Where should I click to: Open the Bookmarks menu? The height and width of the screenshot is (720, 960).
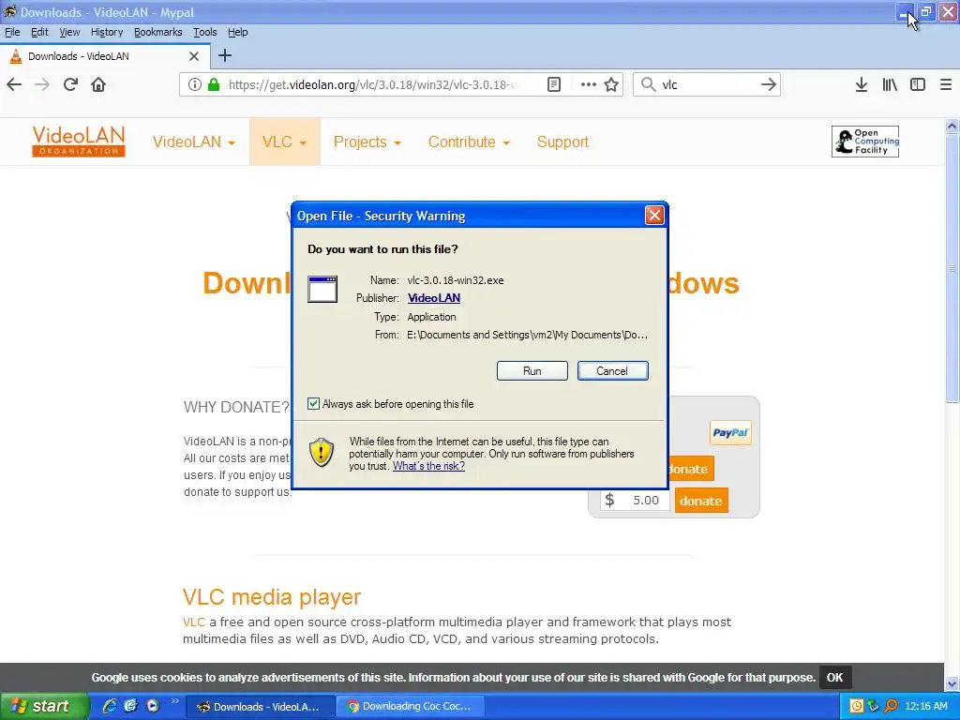pyautogui.click(x=157, y=32)
